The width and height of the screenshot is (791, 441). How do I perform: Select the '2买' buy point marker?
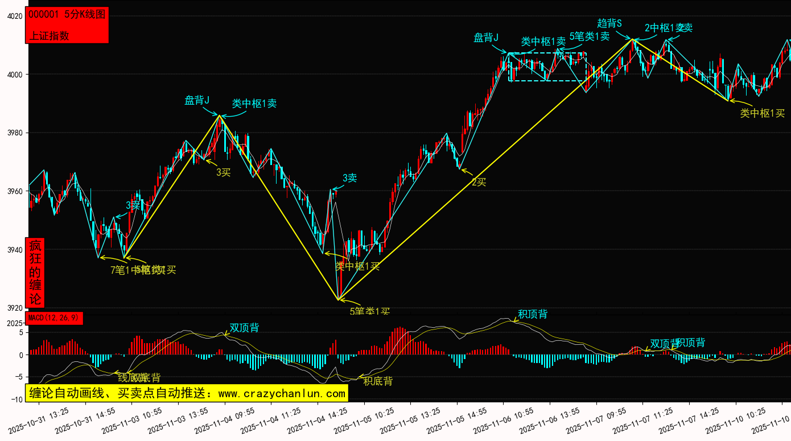479,182
